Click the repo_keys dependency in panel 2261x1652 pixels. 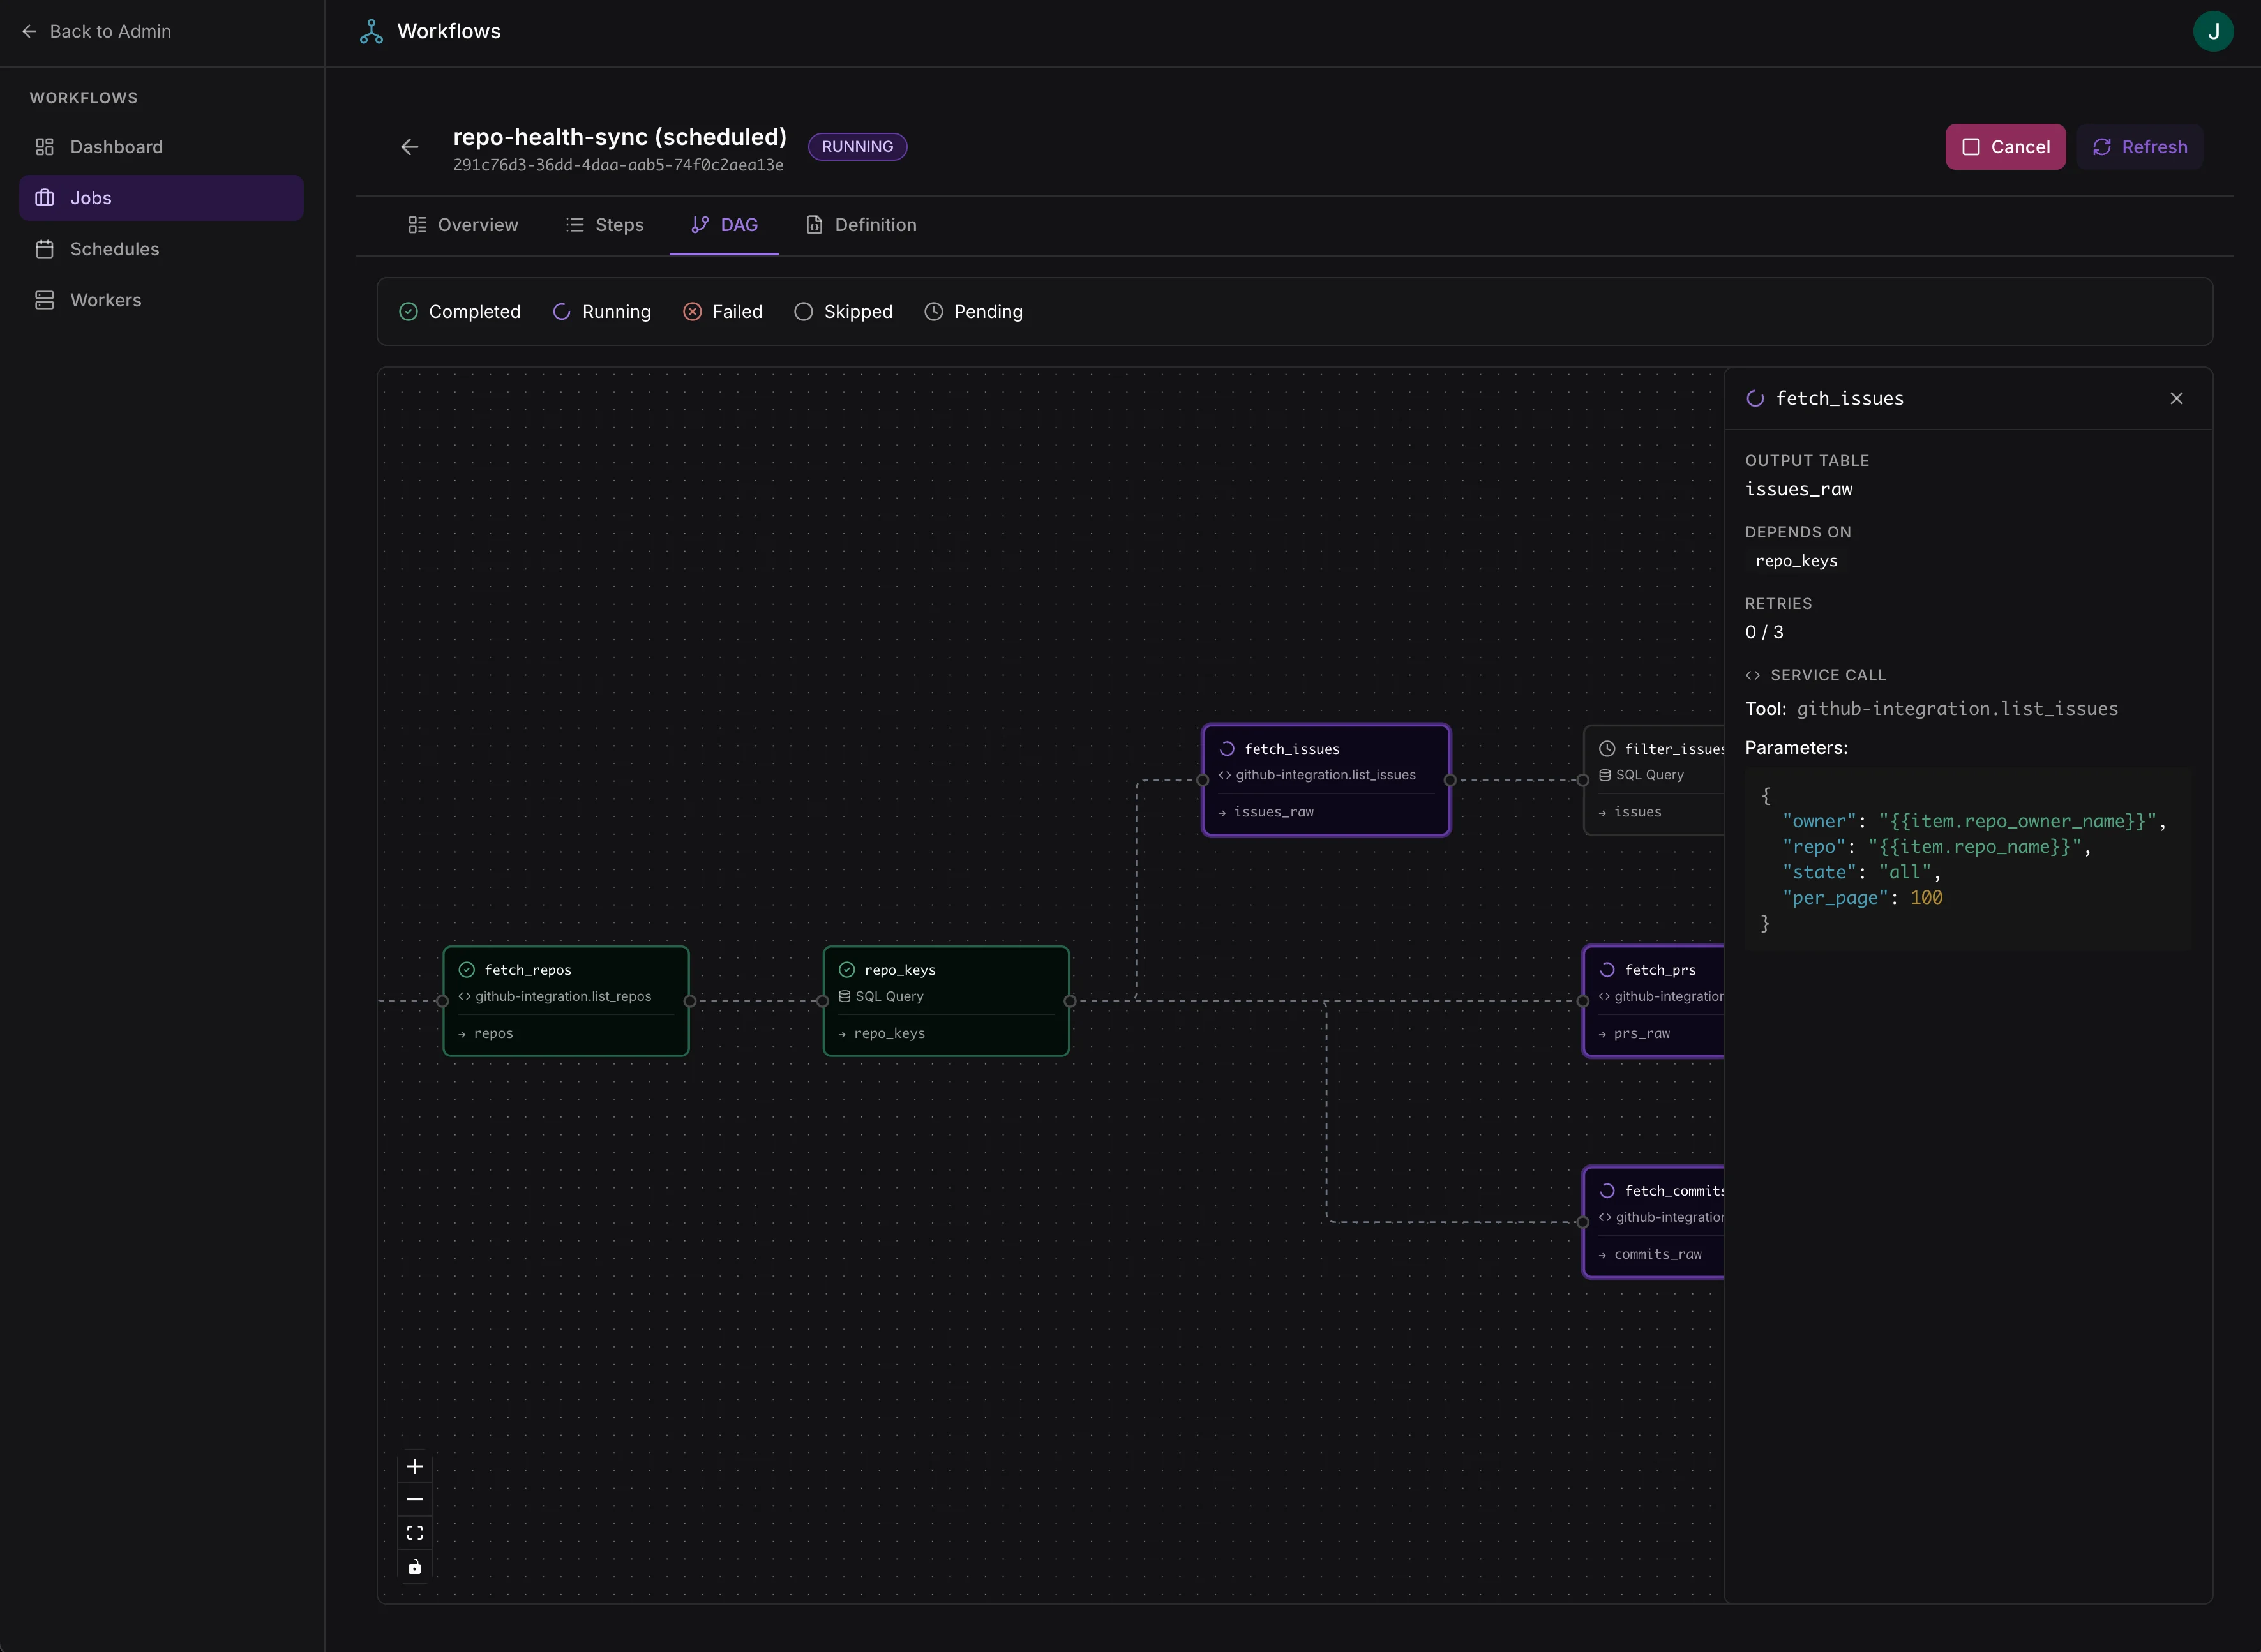click(1796, 561)
